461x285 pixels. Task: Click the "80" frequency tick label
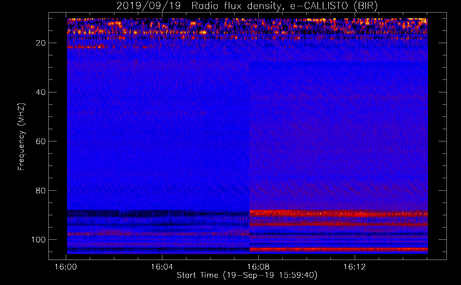[x=41, y=190]
